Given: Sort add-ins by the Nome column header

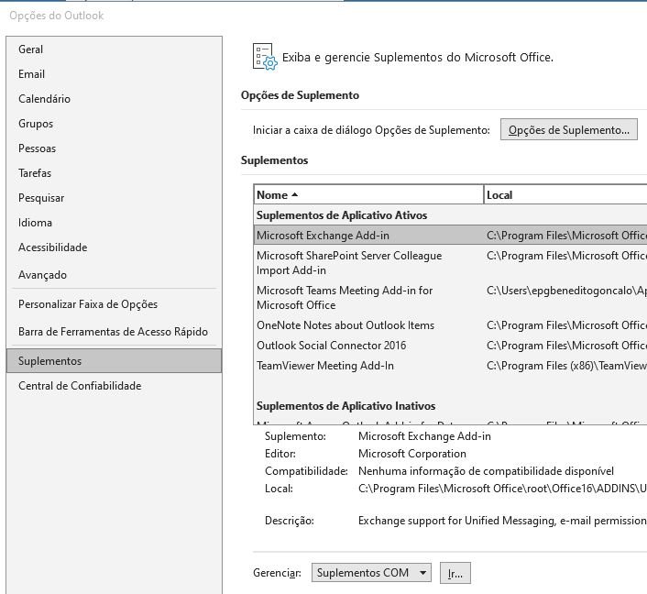Looking at the screenshot, I should 368,195.
